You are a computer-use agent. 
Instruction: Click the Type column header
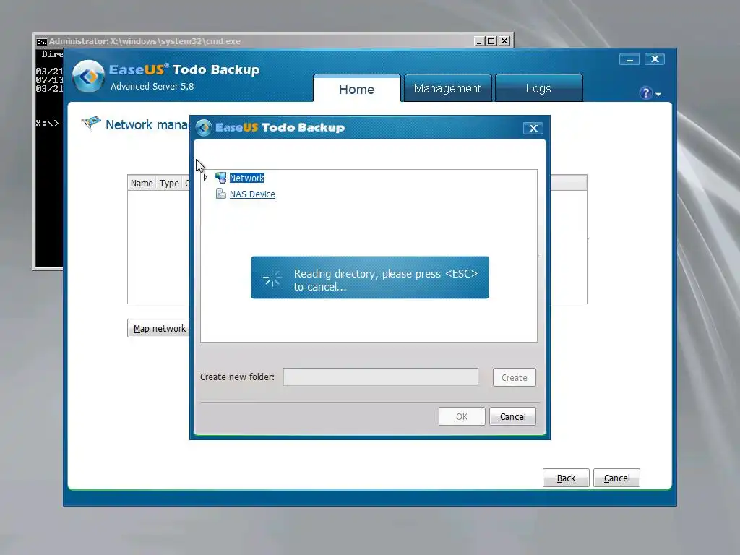tap(169, 183)
